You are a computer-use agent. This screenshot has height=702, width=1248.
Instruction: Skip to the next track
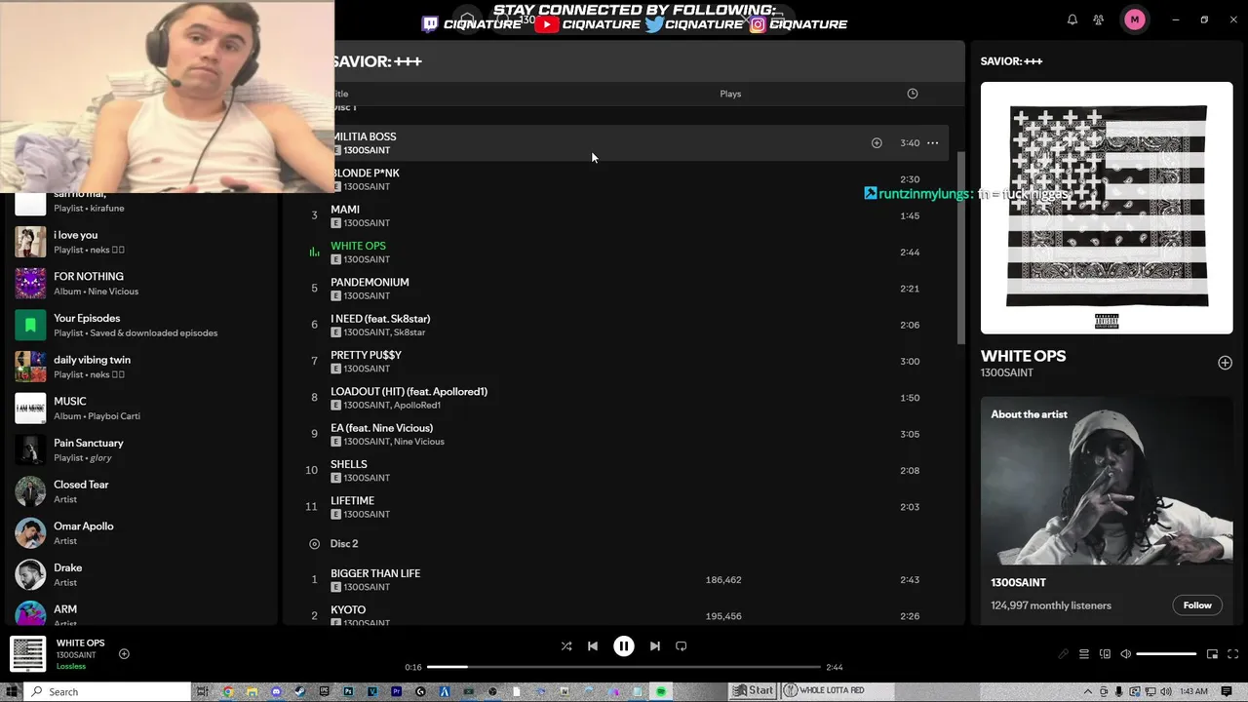(655, 645)
